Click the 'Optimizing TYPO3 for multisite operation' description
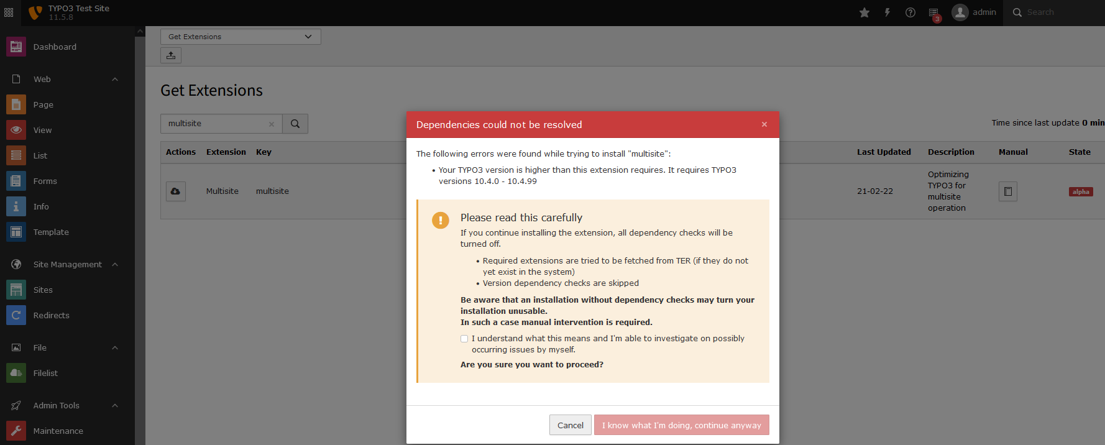The width and height of the screenshot is (1105, 445). (x=948, y=191)
